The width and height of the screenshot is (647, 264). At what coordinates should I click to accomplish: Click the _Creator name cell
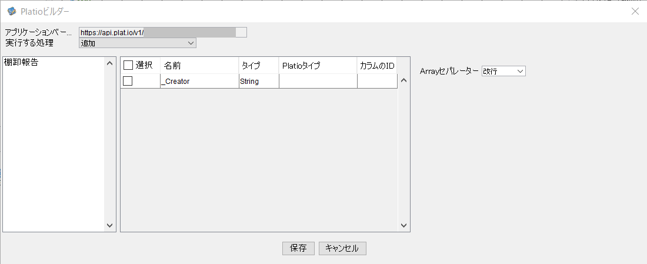[200, 81]
